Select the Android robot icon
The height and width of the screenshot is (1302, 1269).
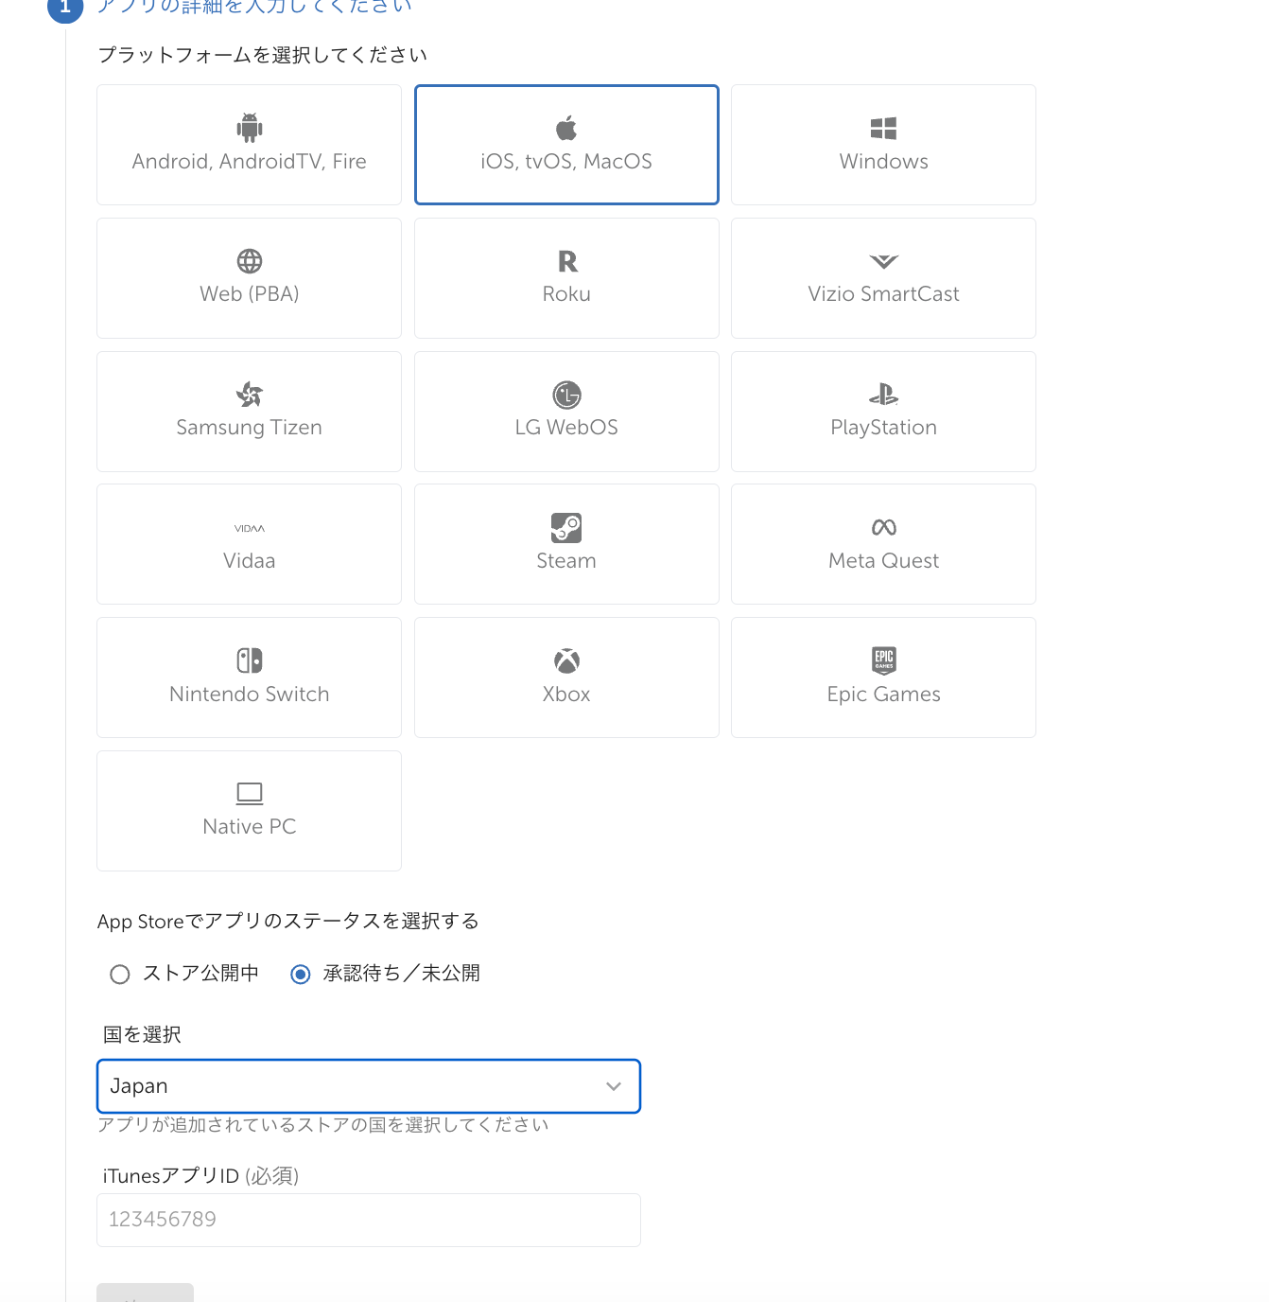pos(250,128)
